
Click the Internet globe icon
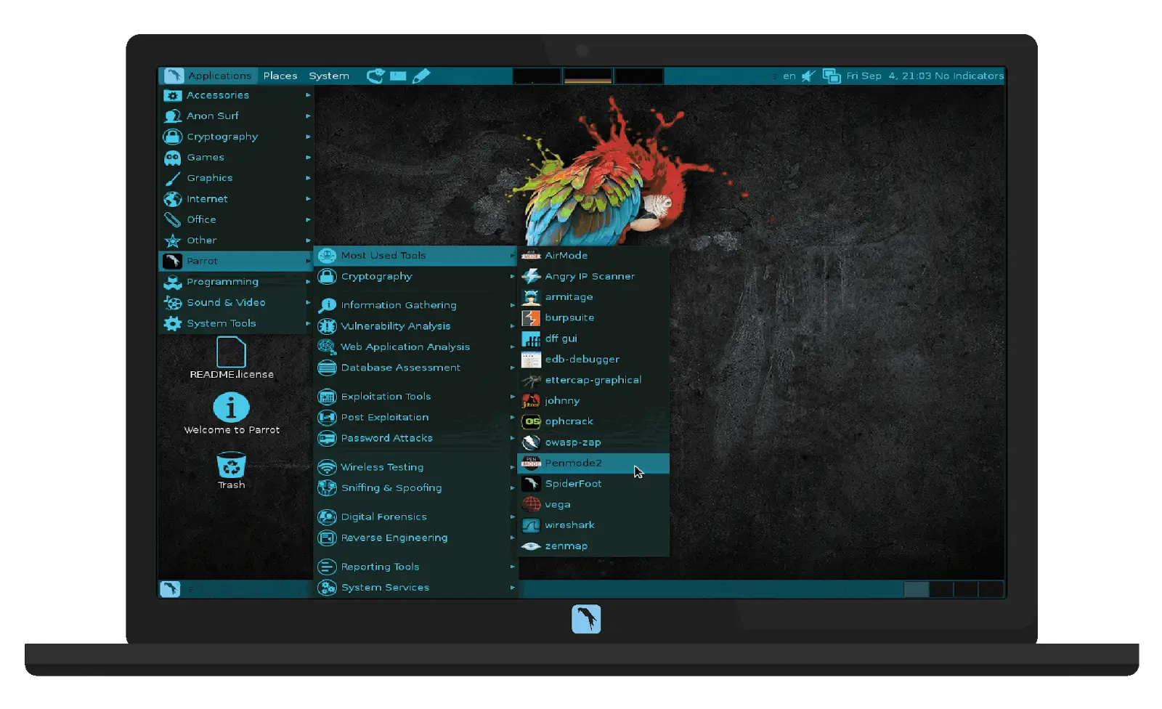click(x=172, y=199)
